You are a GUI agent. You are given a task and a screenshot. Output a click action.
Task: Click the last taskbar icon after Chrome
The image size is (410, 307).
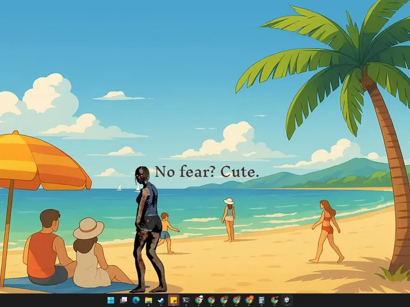[x=287, y=300]
